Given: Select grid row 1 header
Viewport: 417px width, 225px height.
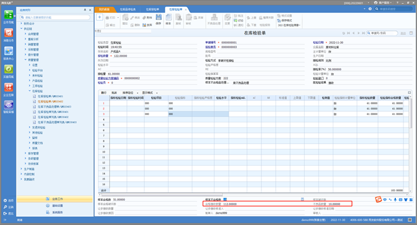Looking at the screenshot, I should pos(103,103).
